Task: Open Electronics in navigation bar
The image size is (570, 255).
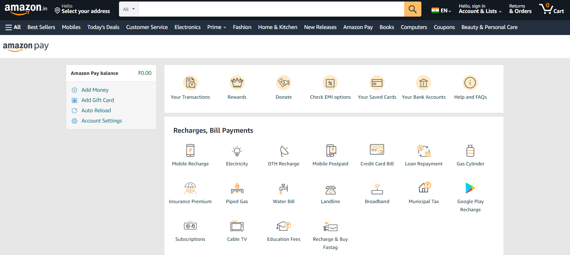Action: point(188,27)
